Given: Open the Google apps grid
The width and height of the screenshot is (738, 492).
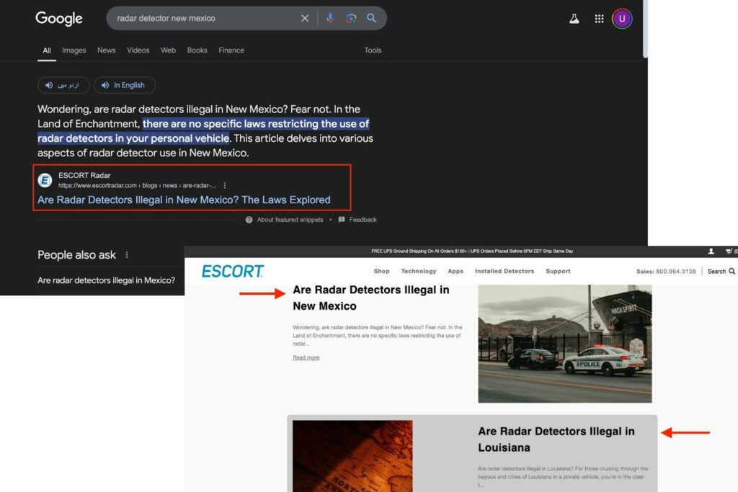Looking at the screenshot, I should coord(599,19).
